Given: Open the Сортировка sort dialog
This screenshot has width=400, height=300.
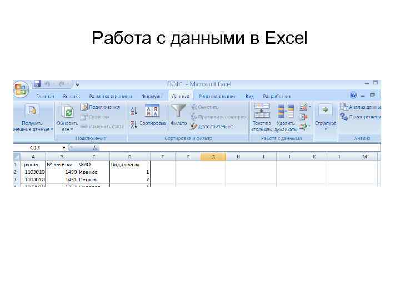Looking at the screenshot, I should 153,116.
